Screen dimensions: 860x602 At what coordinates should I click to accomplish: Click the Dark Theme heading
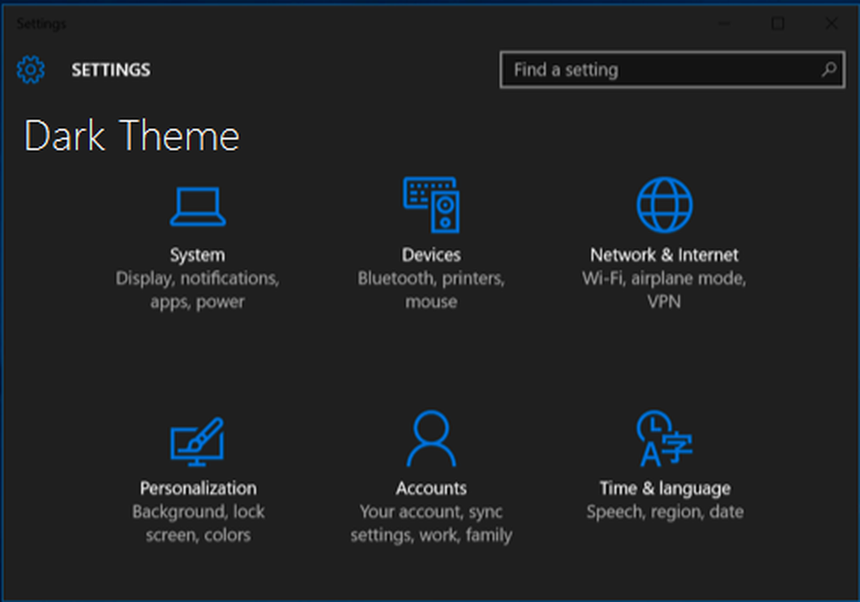point(132,136)
